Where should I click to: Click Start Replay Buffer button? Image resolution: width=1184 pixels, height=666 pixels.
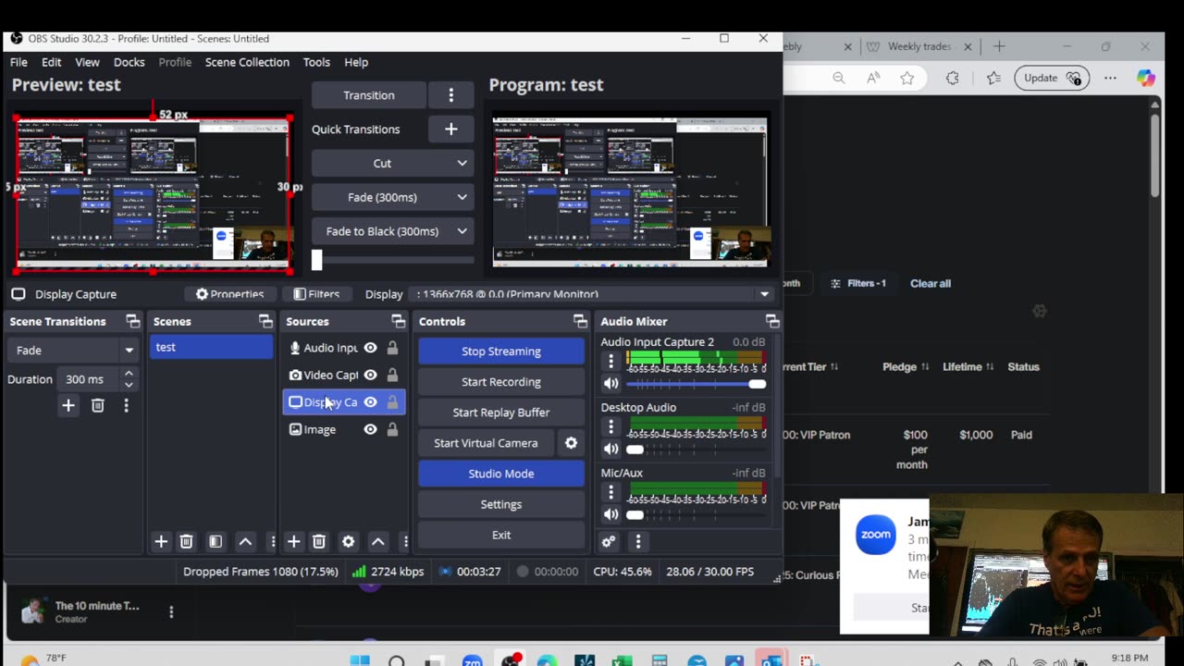pos(501,413)
